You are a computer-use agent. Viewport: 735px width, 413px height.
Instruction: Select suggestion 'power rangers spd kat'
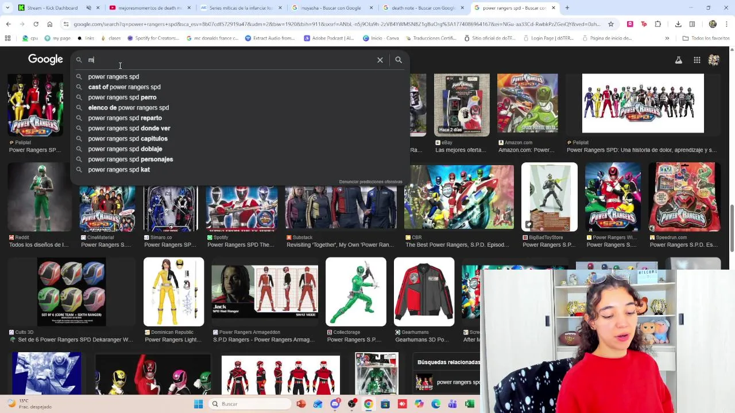[x=119, y=170]
